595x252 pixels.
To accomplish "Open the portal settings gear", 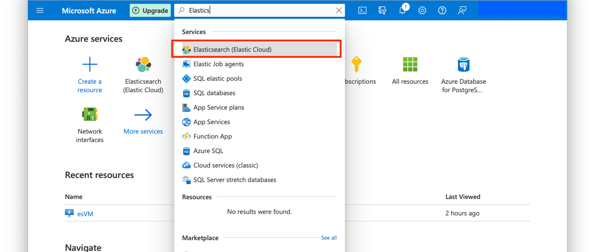I will tap(422, 10).
